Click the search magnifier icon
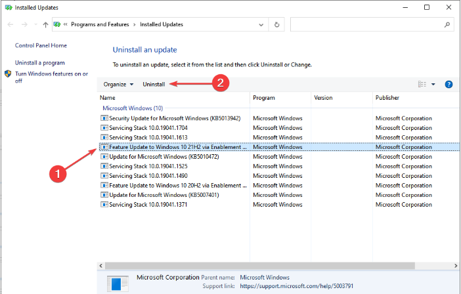The image size is (461, 294). (447, 25)
